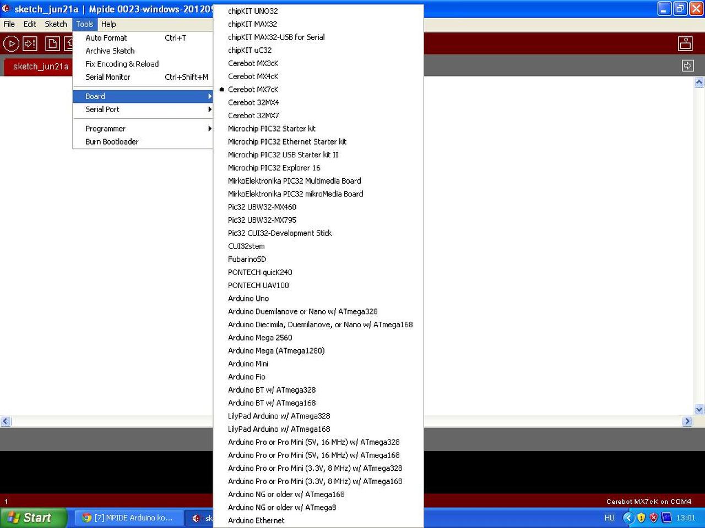Image resolution: width=705 pixels, height=528 pixels.
Task: Click the red shield alert tray icon
Action: click(653, 518)
